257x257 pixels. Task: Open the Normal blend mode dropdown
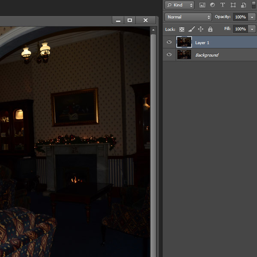188,17
